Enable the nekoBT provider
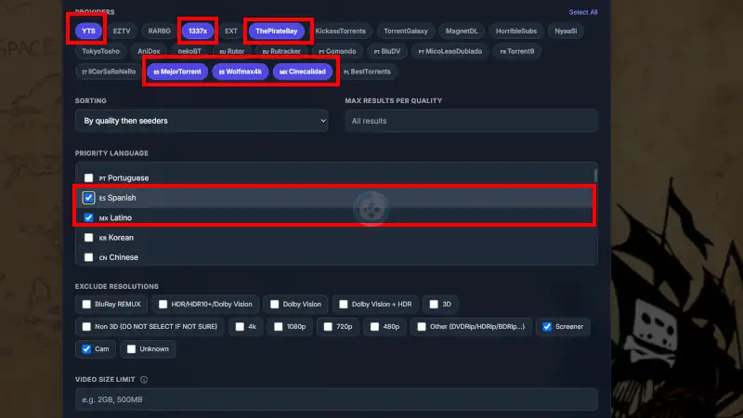This screenshot has width=743, height=418. click(189, 51)
